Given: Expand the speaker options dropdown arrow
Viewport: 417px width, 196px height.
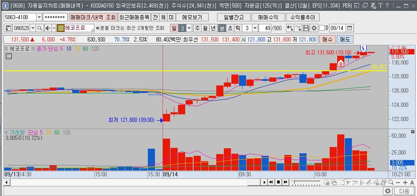Looking at the screenshot, I should (x=54, y=28).
